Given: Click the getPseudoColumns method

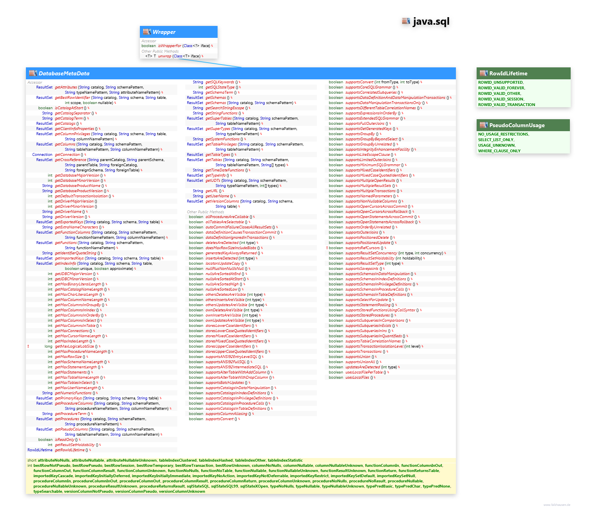Looking at the screenshot, I should pyautogui.click(x=71, y=429).
